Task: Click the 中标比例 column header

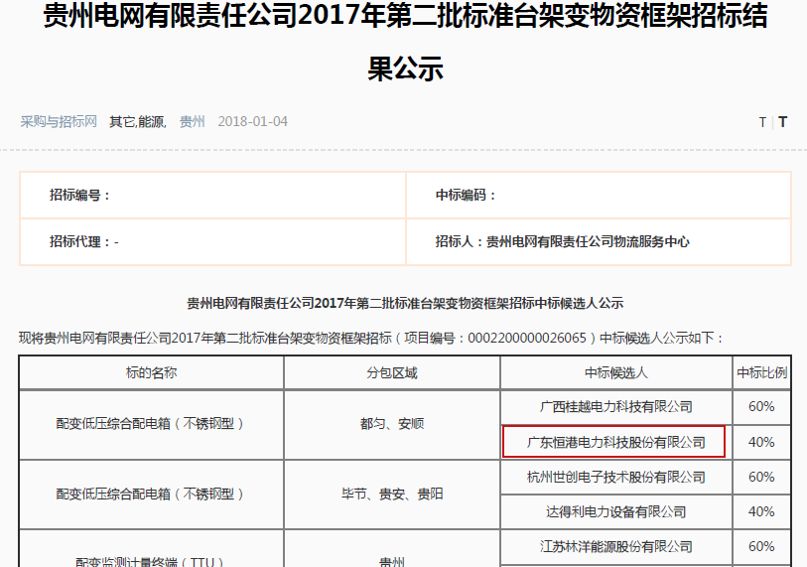Action: (761, 372)
